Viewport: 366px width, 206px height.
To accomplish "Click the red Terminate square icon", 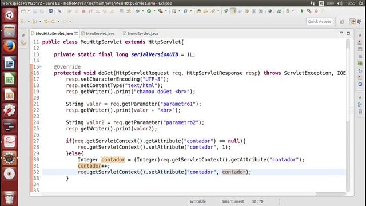I will coord(83,11).
